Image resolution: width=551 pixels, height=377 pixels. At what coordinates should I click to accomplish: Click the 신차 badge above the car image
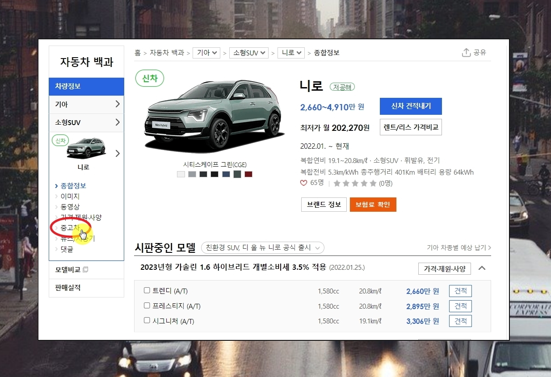150,78
